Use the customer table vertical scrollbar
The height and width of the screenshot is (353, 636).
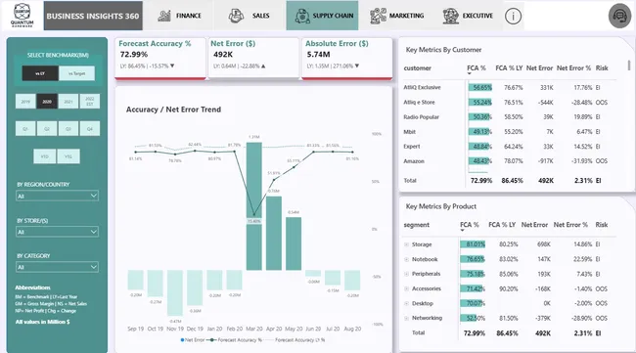(629, 66)
